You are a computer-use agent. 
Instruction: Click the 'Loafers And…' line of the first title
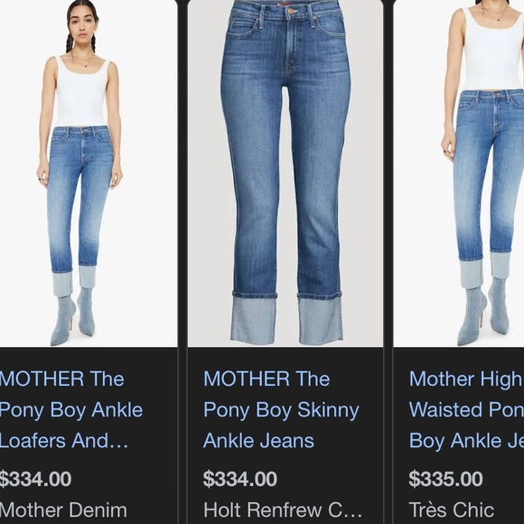[64, 441]
